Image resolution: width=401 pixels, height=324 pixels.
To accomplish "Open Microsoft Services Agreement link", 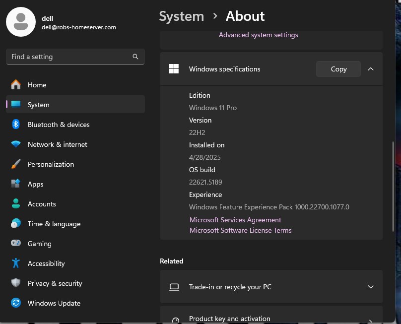I will [x=235, y=220].
